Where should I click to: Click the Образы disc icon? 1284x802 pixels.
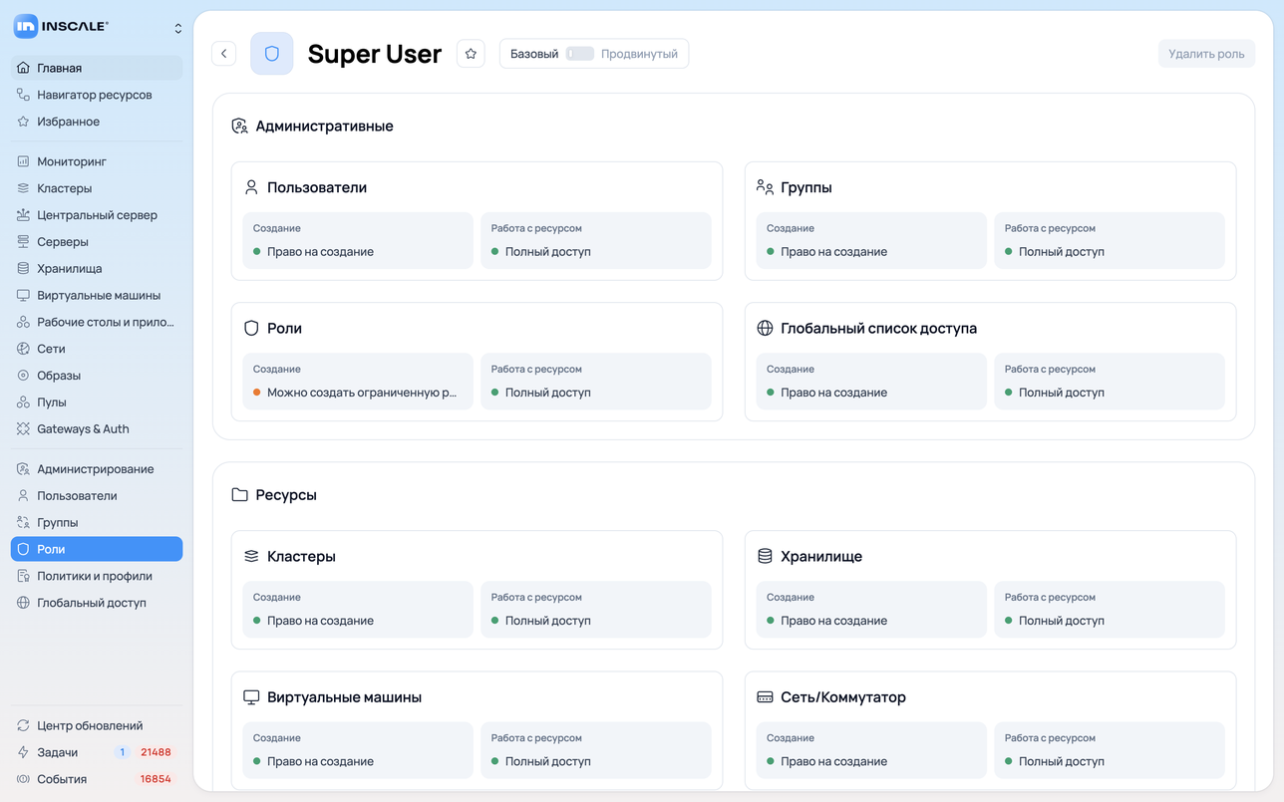pos(23,376)
